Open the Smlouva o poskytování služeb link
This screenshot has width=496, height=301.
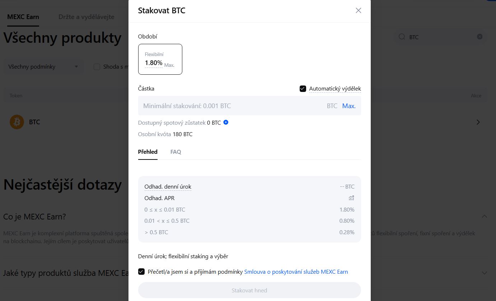[296, 272]
